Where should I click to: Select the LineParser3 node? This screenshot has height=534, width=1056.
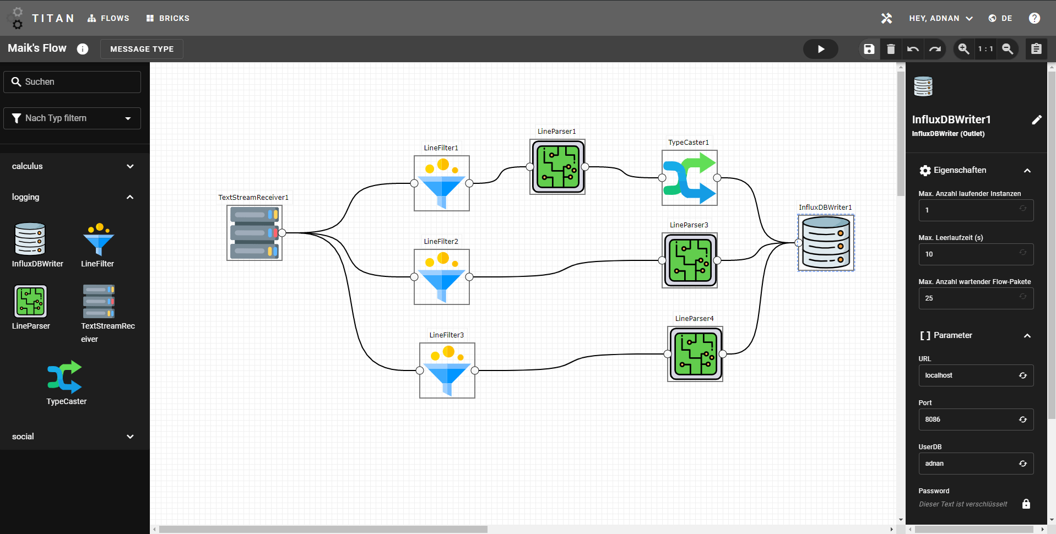pos(690,260)
